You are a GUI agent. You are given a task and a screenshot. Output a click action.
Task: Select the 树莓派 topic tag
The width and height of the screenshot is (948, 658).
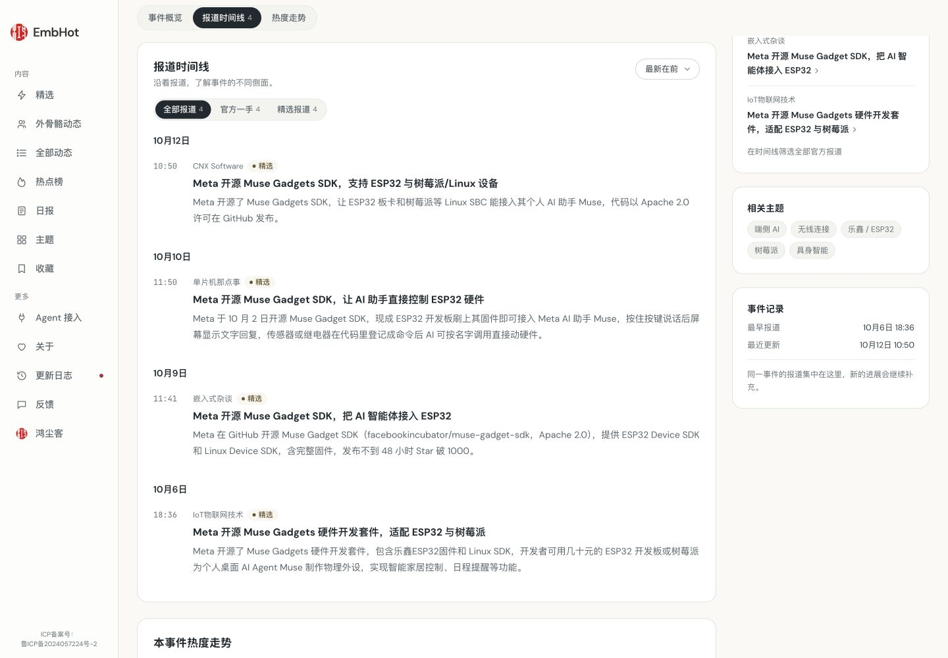coord(766,251)
